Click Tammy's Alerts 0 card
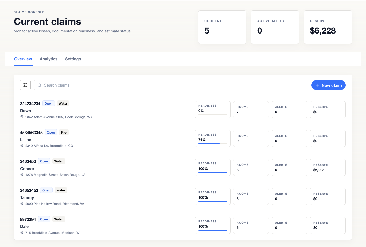 click(x=289, y=196)
